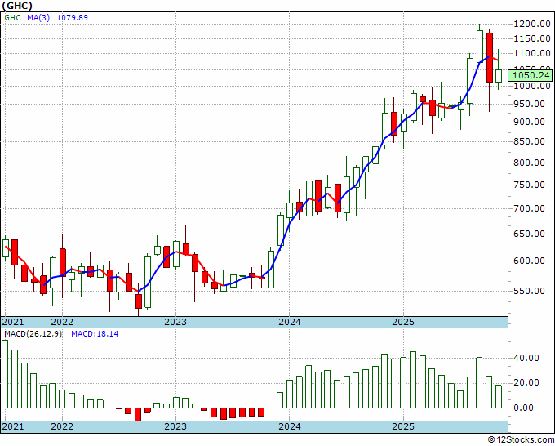Select the 2025 label on price timeline
Image resolution: width=555 pixels, height=446 pixels.
(403, 322)
